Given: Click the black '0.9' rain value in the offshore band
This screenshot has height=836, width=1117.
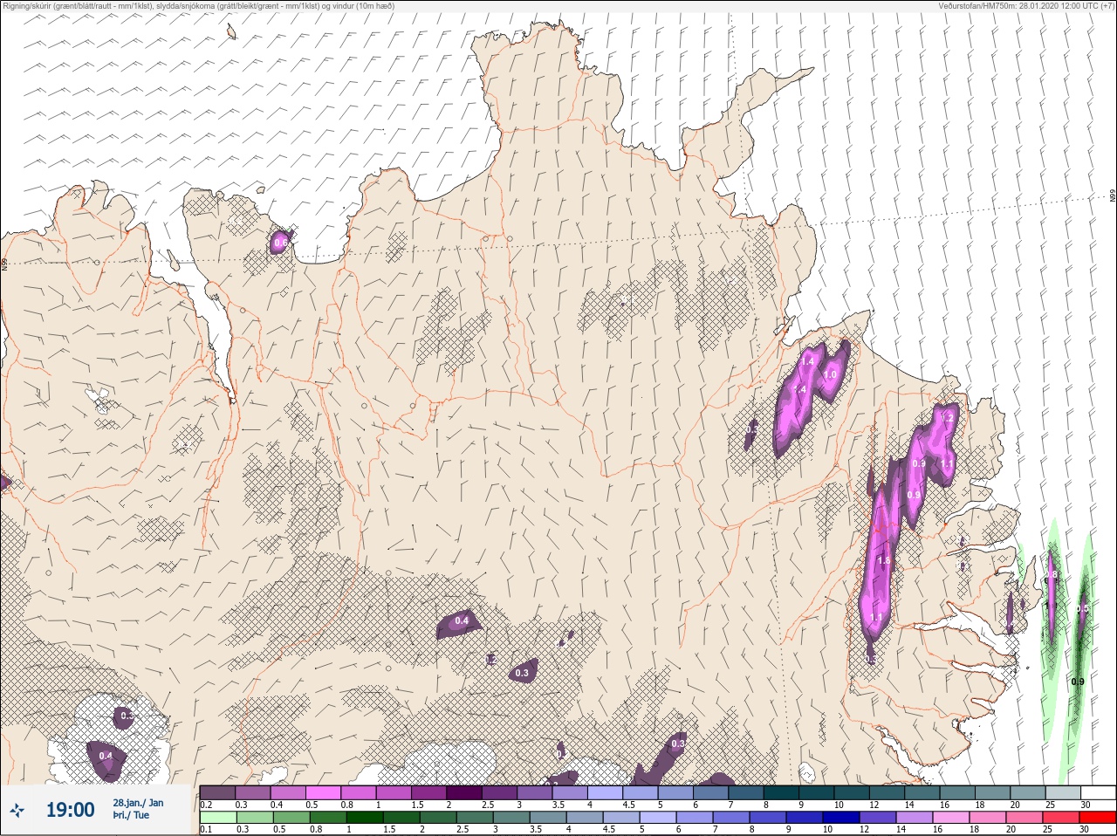Looking at the screenshot, I should click(x=1078, y=682).
